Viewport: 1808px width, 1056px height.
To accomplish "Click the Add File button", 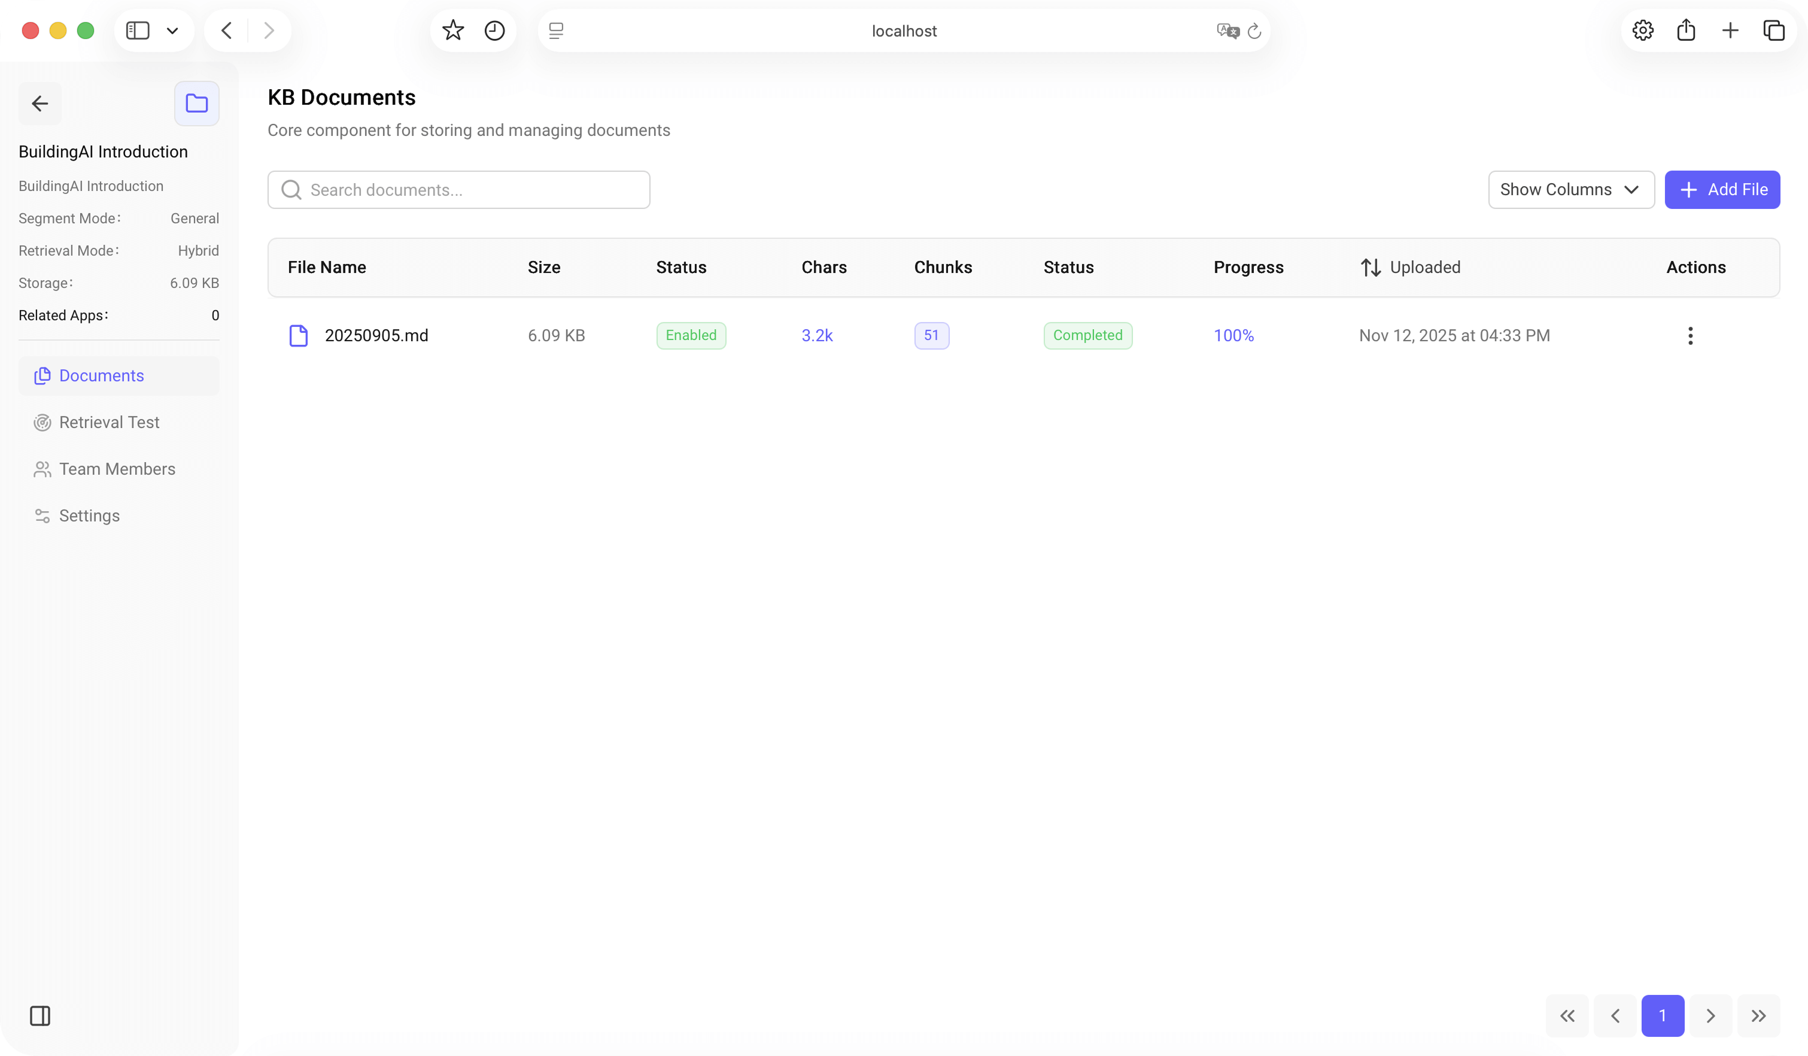I will tap(1722, 190).
